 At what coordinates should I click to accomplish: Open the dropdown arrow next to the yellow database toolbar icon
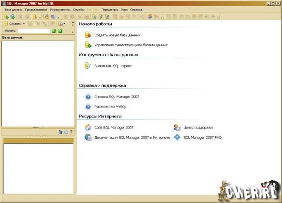40,18
